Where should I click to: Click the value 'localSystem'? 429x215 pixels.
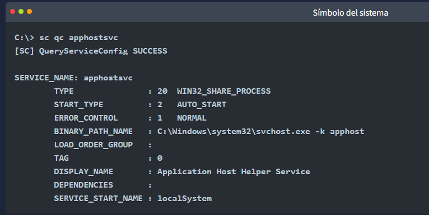point(184,199)
